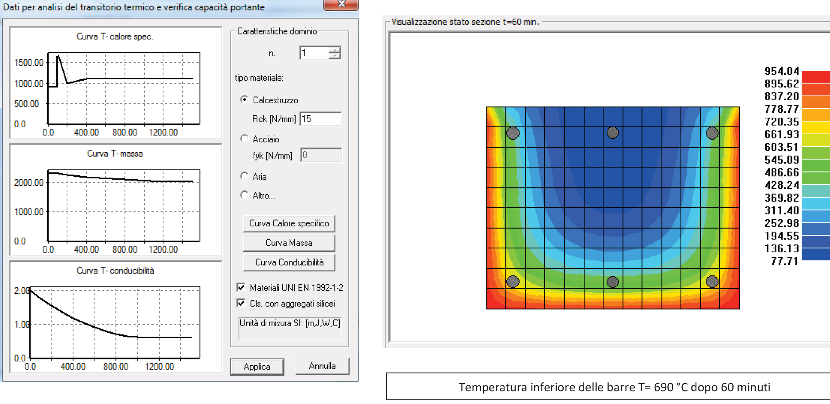
Task: Click the 311.40 legend color swatch
Action: click(x=816, y=216)
